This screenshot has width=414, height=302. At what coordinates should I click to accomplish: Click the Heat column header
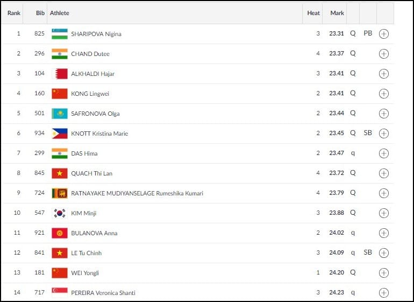pyautogui.click(x=313, y=13)
